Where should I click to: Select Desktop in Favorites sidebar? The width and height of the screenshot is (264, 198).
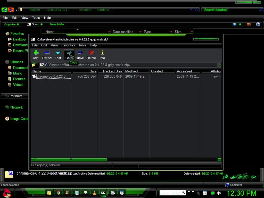pyautogui.click(x=17, y=39)
